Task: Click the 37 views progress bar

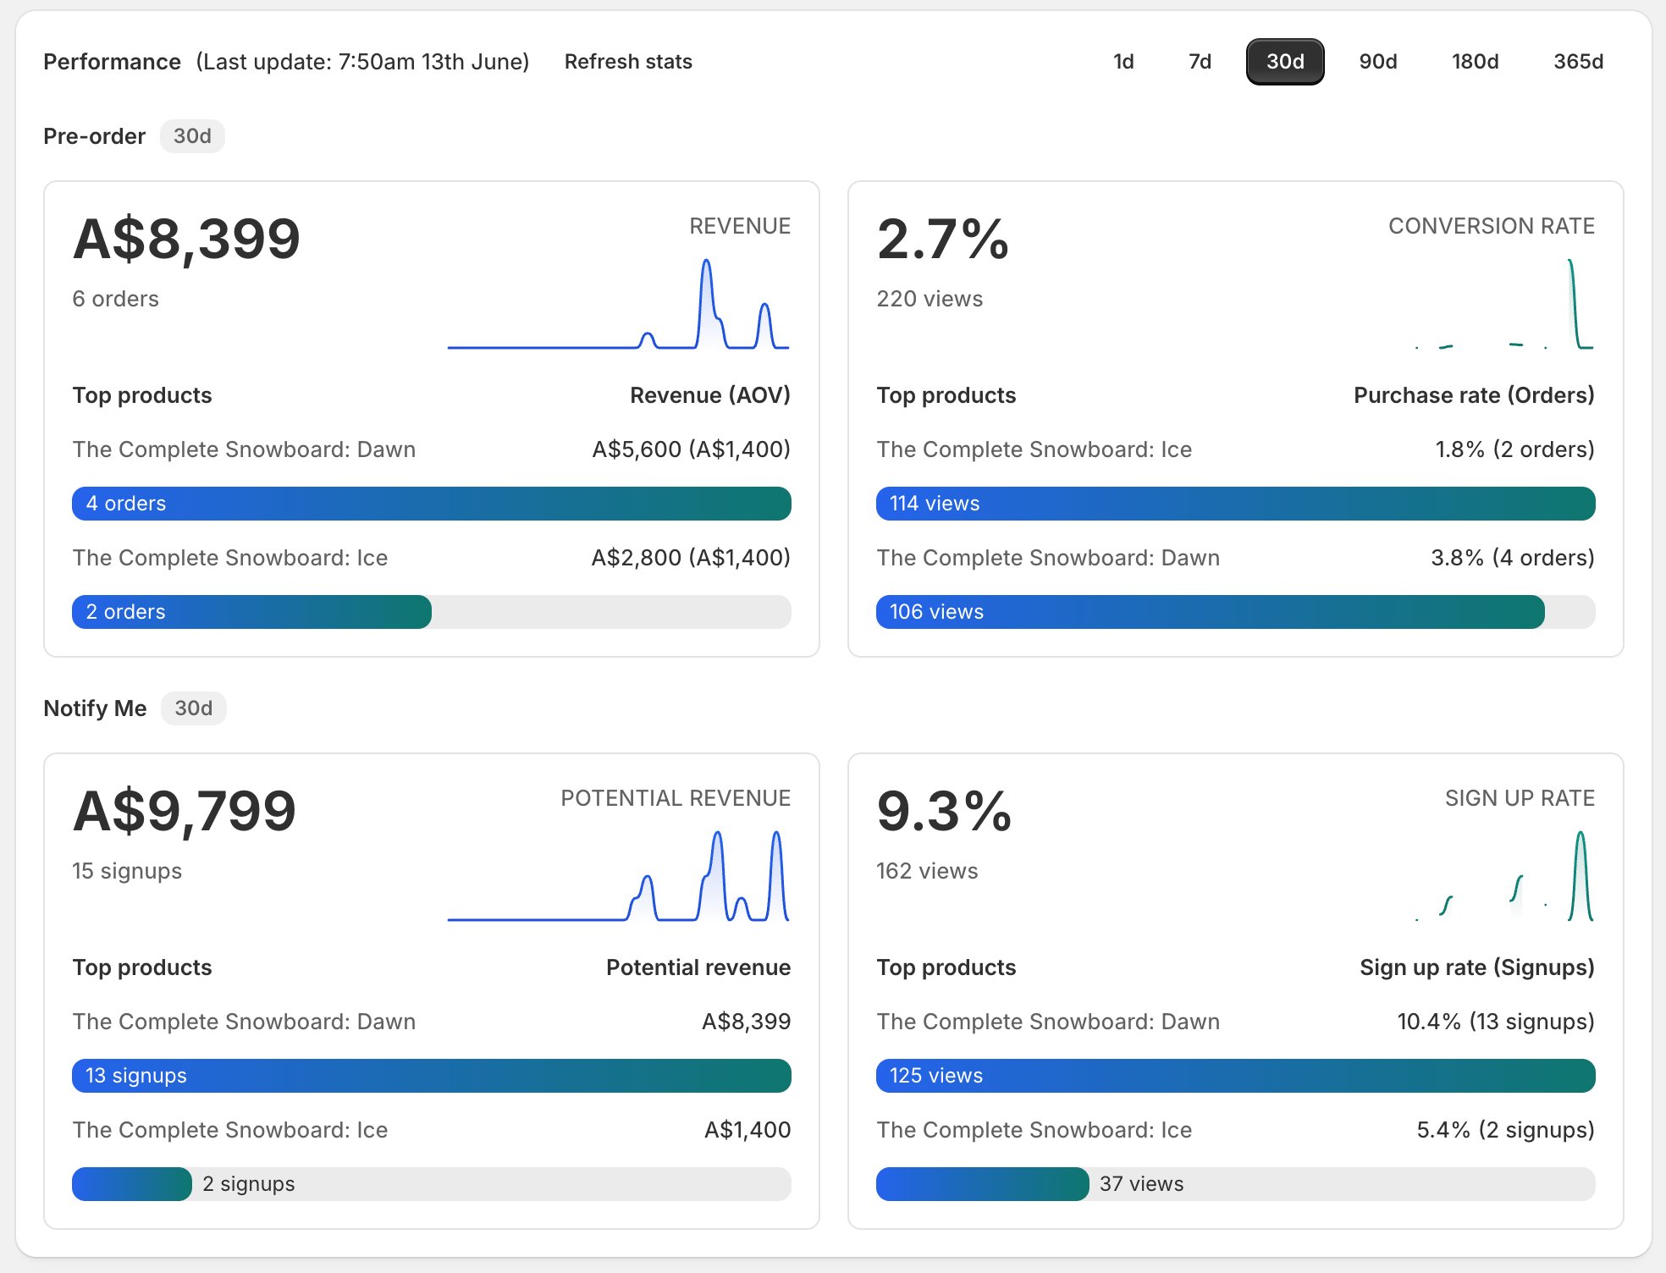Action: pyautogui.click(x=1236, y=1184)
